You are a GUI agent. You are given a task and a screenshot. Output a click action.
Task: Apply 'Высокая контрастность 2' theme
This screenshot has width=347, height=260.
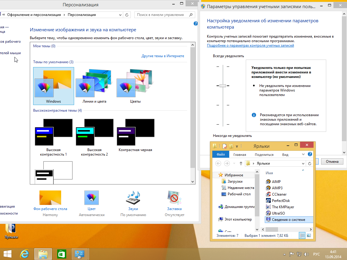[94, 137]
